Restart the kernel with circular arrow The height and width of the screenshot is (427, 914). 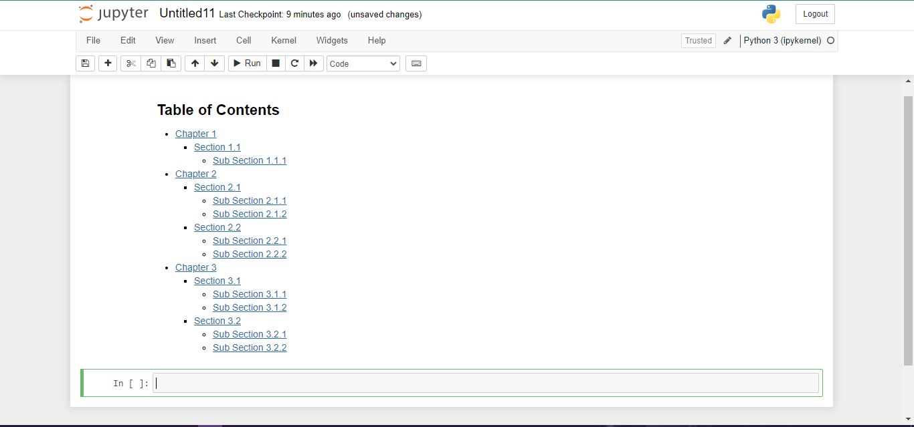[x=294, y=63]
